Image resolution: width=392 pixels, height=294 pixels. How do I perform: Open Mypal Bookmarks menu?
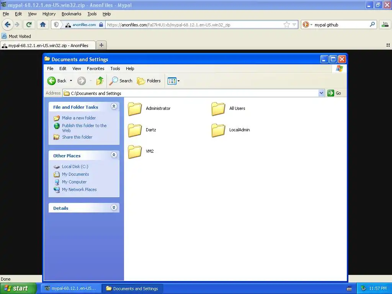click(x=72, y=14)
